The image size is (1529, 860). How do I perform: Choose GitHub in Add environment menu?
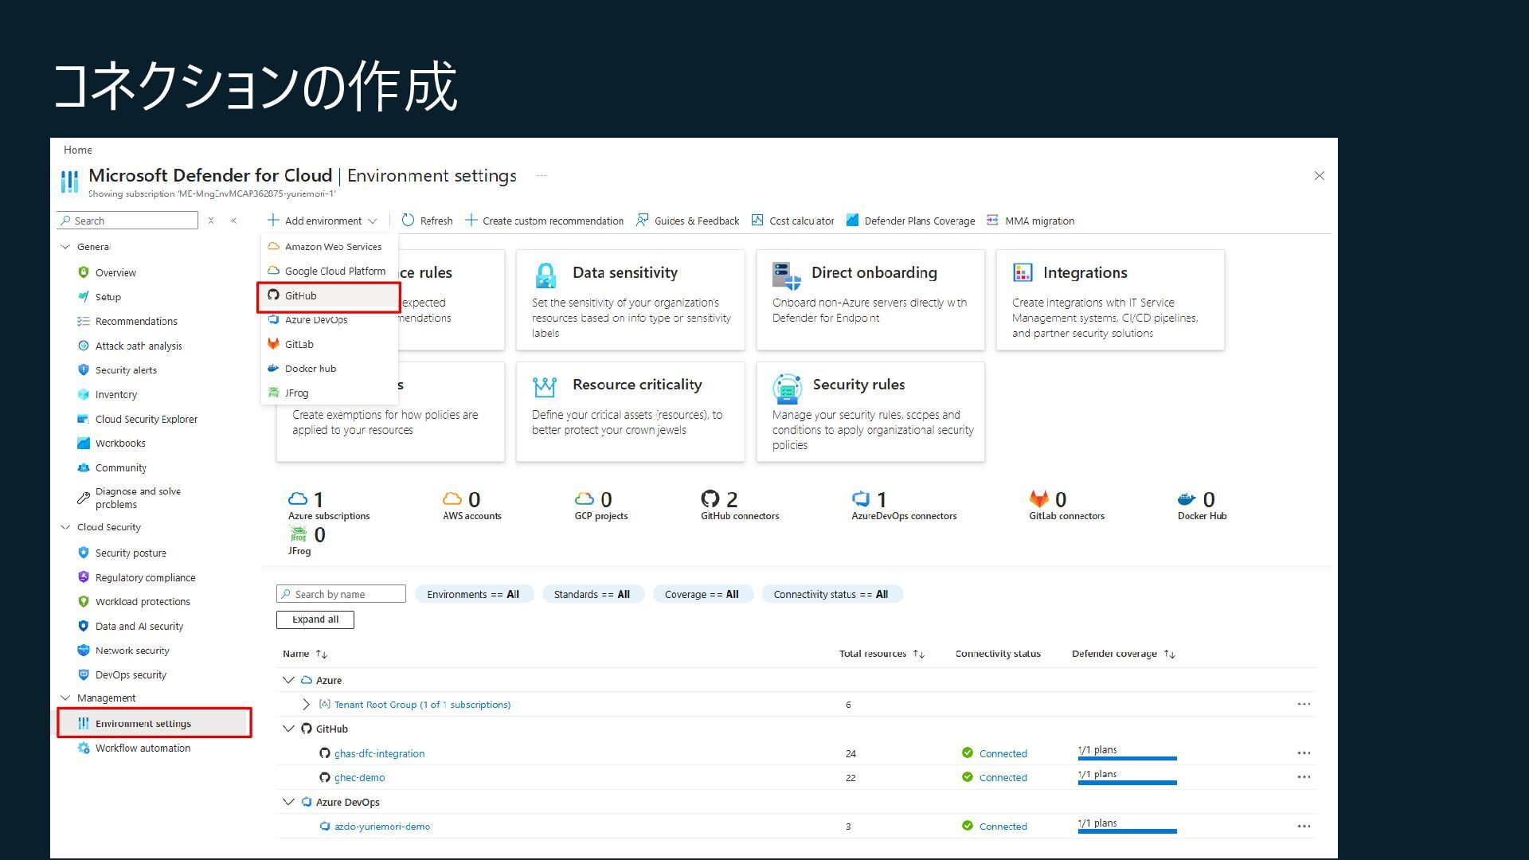pyautogui.click(x=301, y=295)
